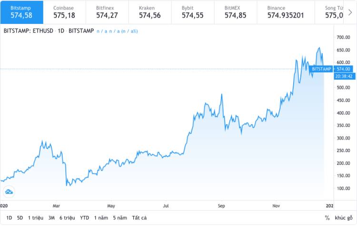Open the BitMEX exchange tab
This screenshot has height=226, width=357.
coord(236,12)
